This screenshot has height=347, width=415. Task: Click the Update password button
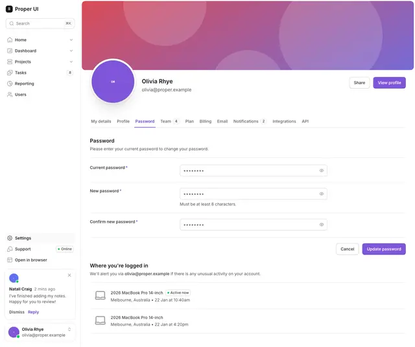point(384,249)
